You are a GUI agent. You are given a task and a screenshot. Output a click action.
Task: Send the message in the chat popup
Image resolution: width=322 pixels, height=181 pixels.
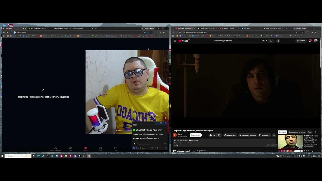pyautogui.click(x=165, y=144)
